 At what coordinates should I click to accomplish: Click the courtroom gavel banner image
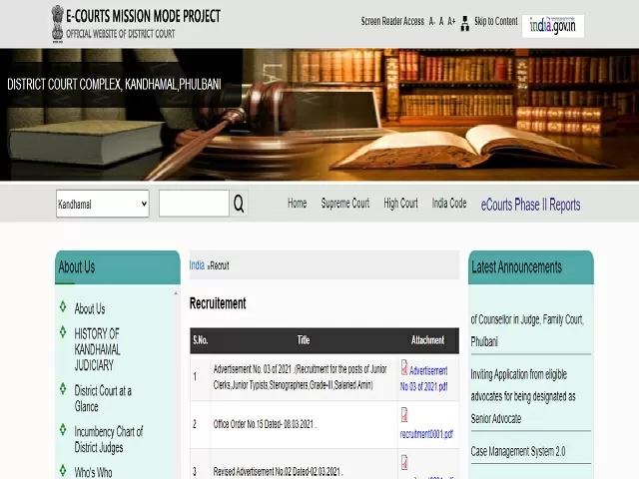(x=319, y=115)
